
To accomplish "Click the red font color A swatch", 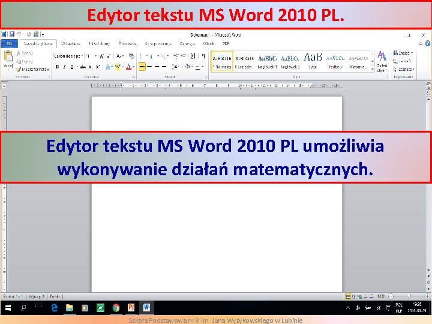I will click(128, 67).
